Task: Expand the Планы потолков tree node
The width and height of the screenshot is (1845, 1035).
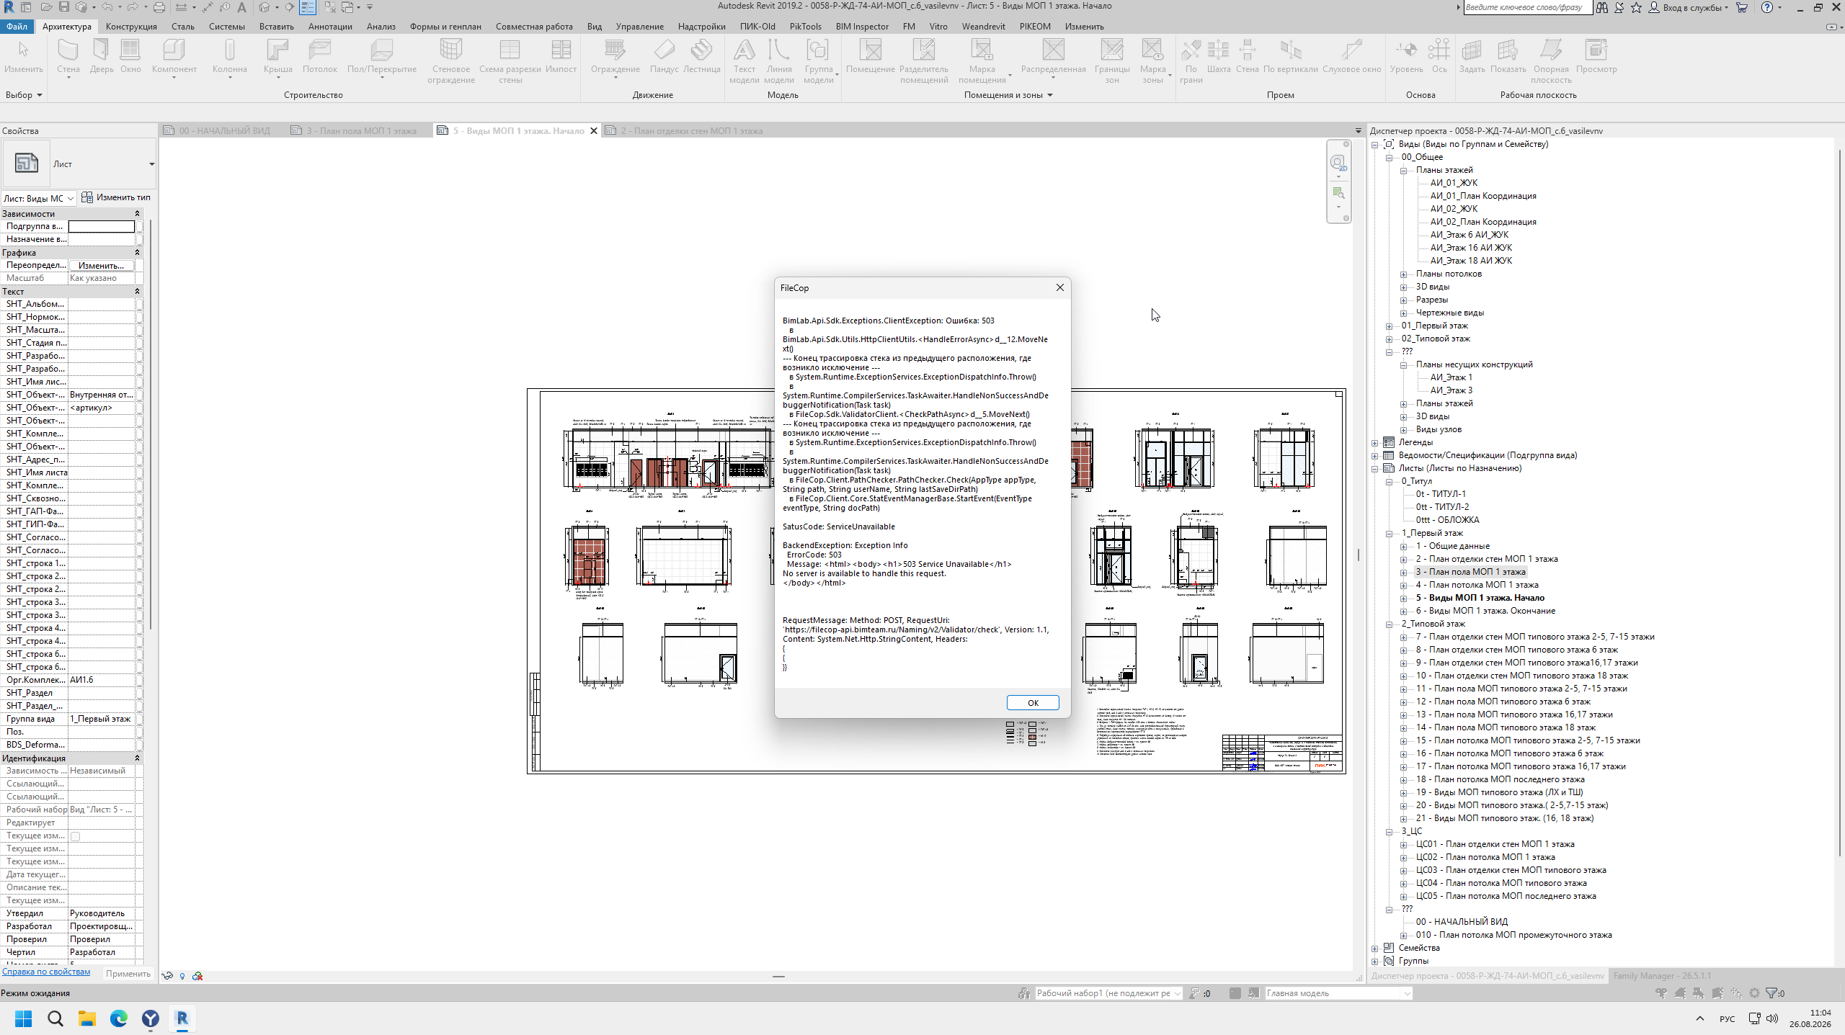Action: tap(1404, 274)
